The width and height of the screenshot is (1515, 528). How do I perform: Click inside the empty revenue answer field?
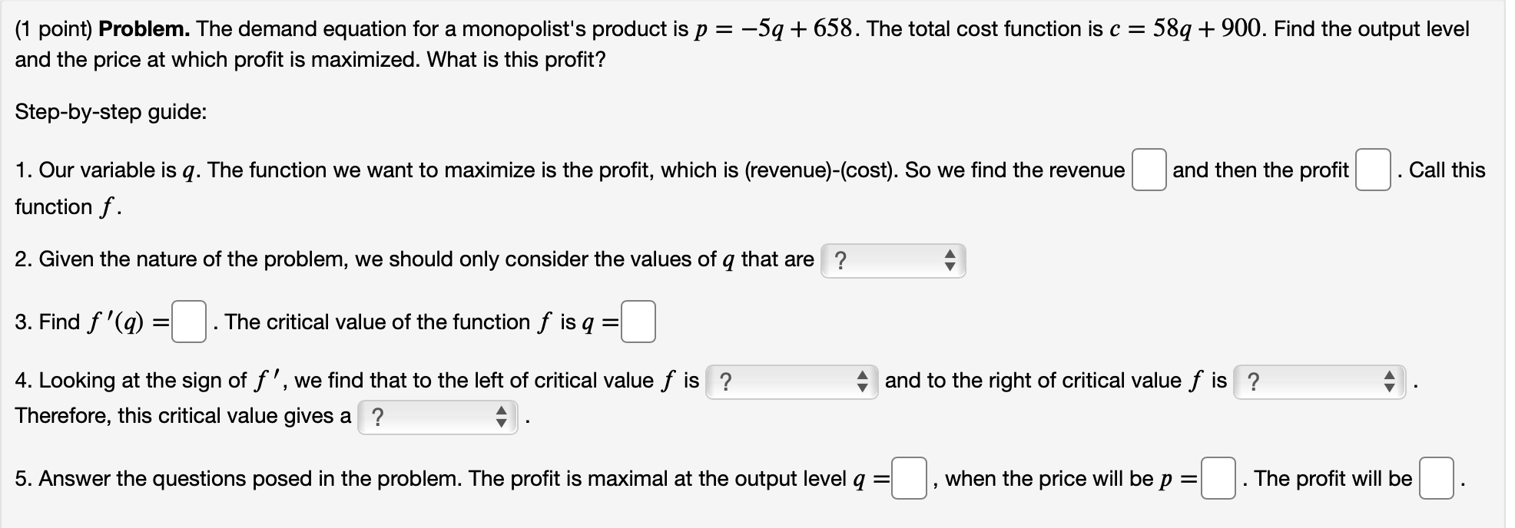pyautogui.click(x=1148, y=170)
